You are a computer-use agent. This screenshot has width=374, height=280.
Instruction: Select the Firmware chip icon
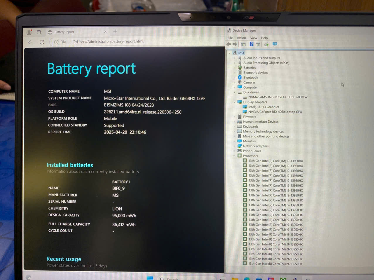239,117
